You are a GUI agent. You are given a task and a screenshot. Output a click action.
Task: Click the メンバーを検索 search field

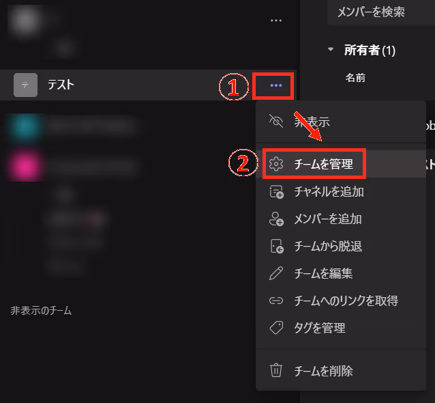tap(381, 12)
